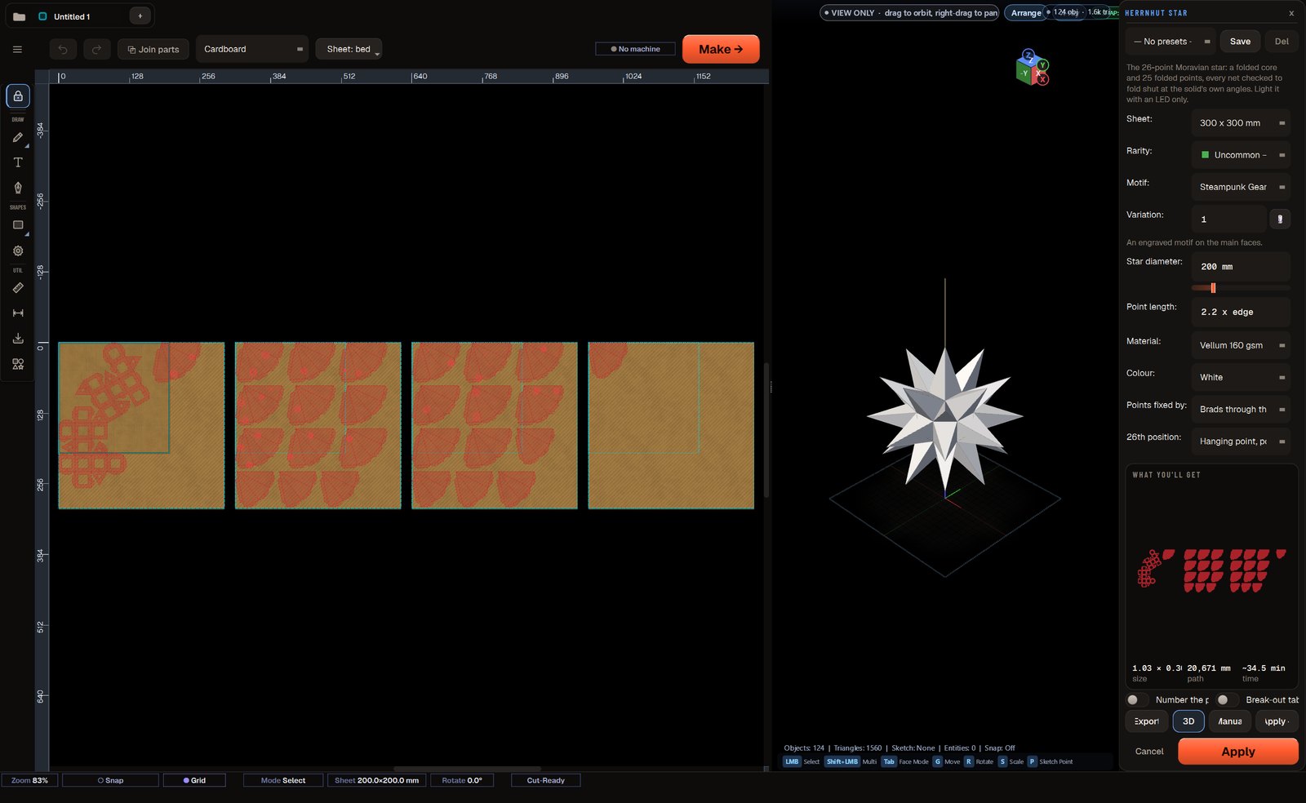This screenshot has width=1306, height=803.
Task: Click Join parts button
Action: click(x=153, y=49)
